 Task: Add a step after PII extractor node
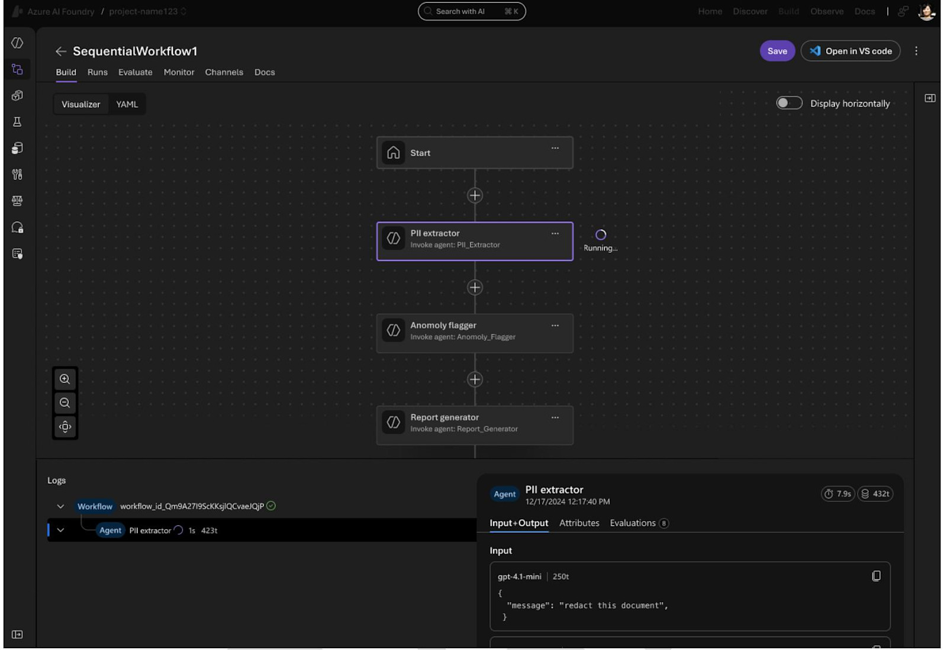pos(475,288)
